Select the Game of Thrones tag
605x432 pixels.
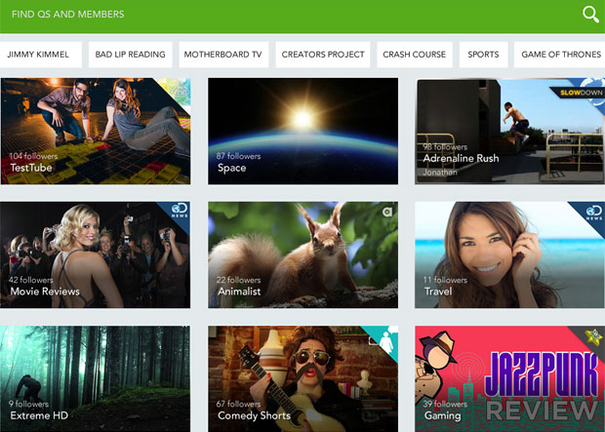559,55
